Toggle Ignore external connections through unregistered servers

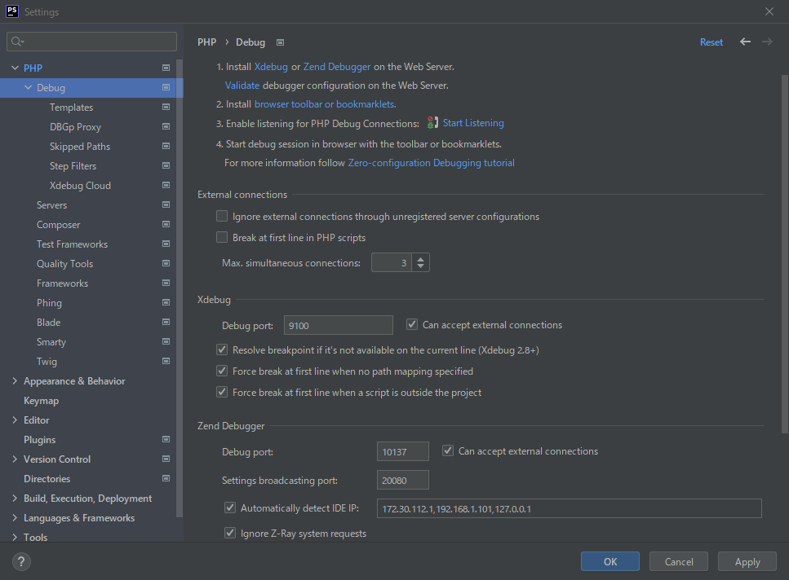pos(222,217)
